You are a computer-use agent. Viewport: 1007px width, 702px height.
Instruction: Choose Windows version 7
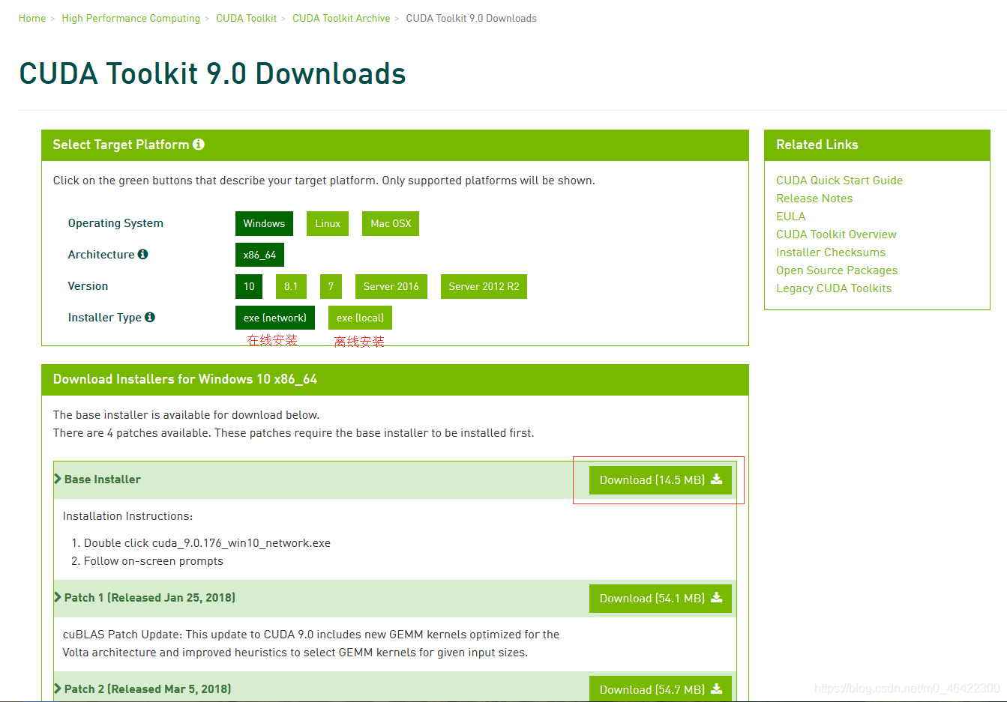pyautogui.click(x=331, y=286)
